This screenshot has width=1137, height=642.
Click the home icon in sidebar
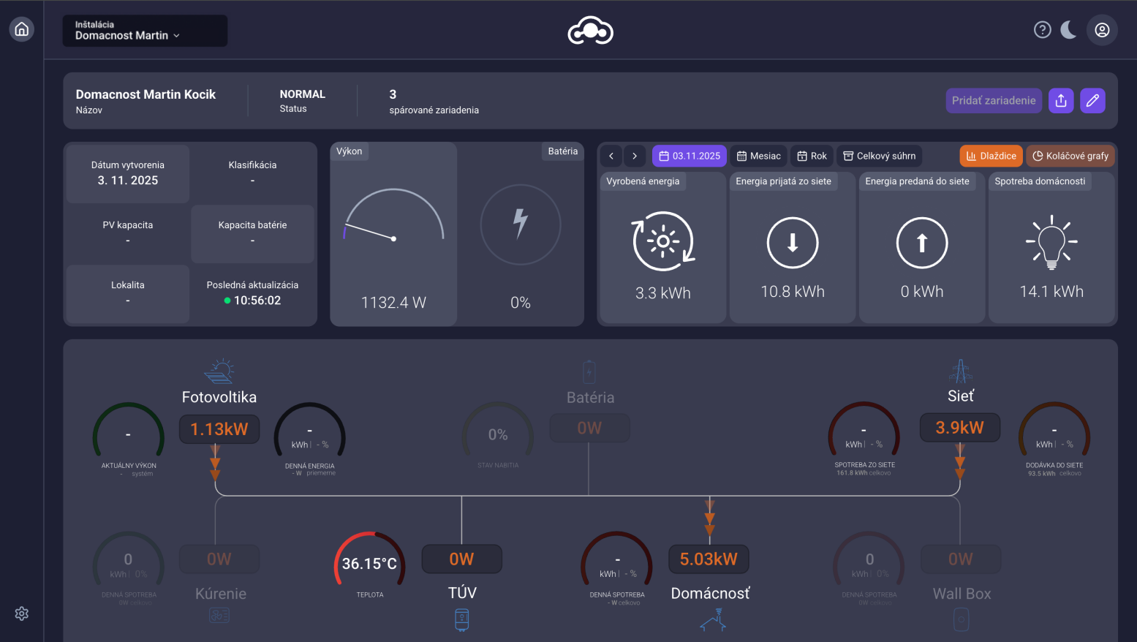coord(22,29)
